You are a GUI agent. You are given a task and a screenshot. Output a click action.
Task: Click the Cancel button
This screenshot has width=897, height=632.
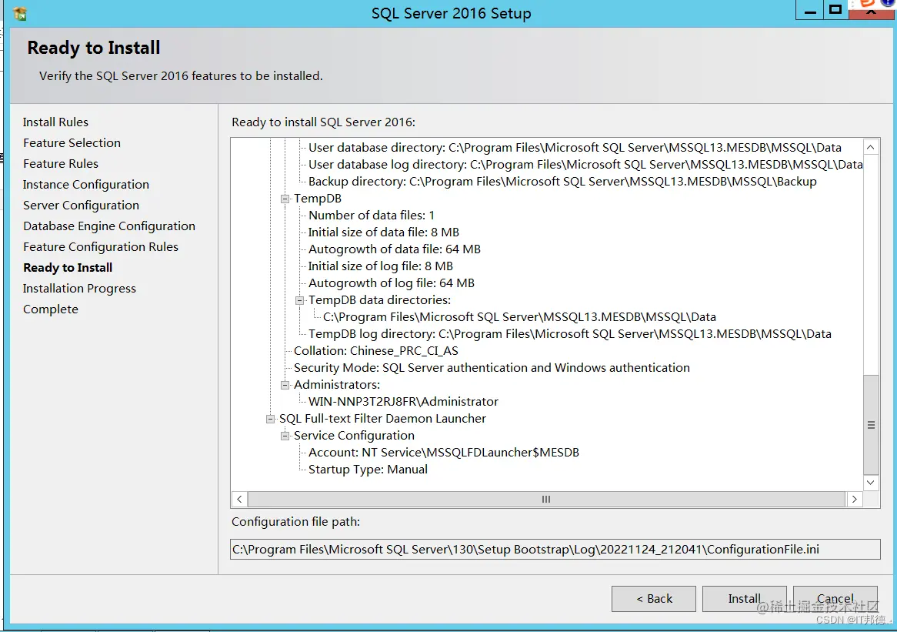835,599
